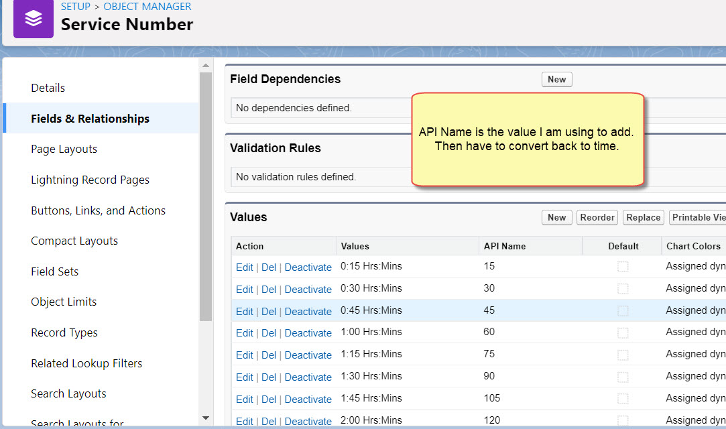Click Del link for 1:15 Hrs:Mins
This screenshot has height=429, width=726.
pyautogui.click(x=269, y=355)
